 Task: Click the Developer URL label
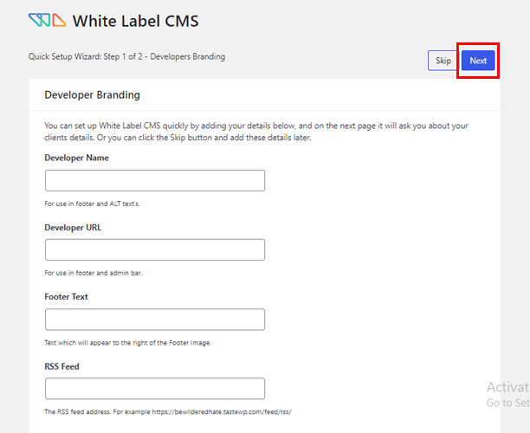pyautogui.click(x=74, y=227)
